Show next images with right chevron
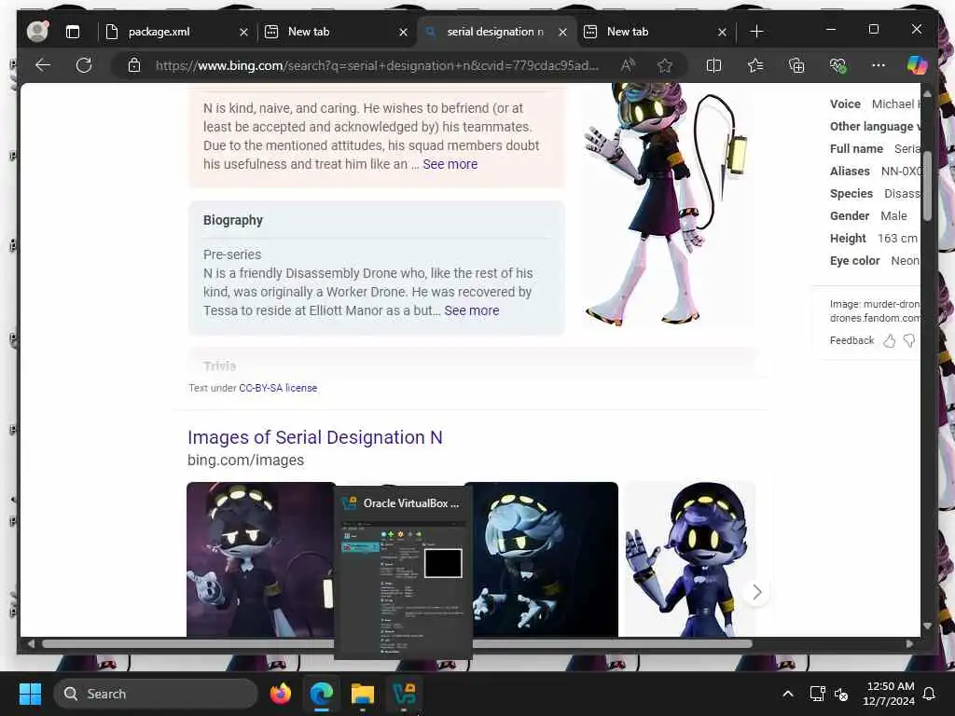Screen dimensions: 955x716 point(756,592)
